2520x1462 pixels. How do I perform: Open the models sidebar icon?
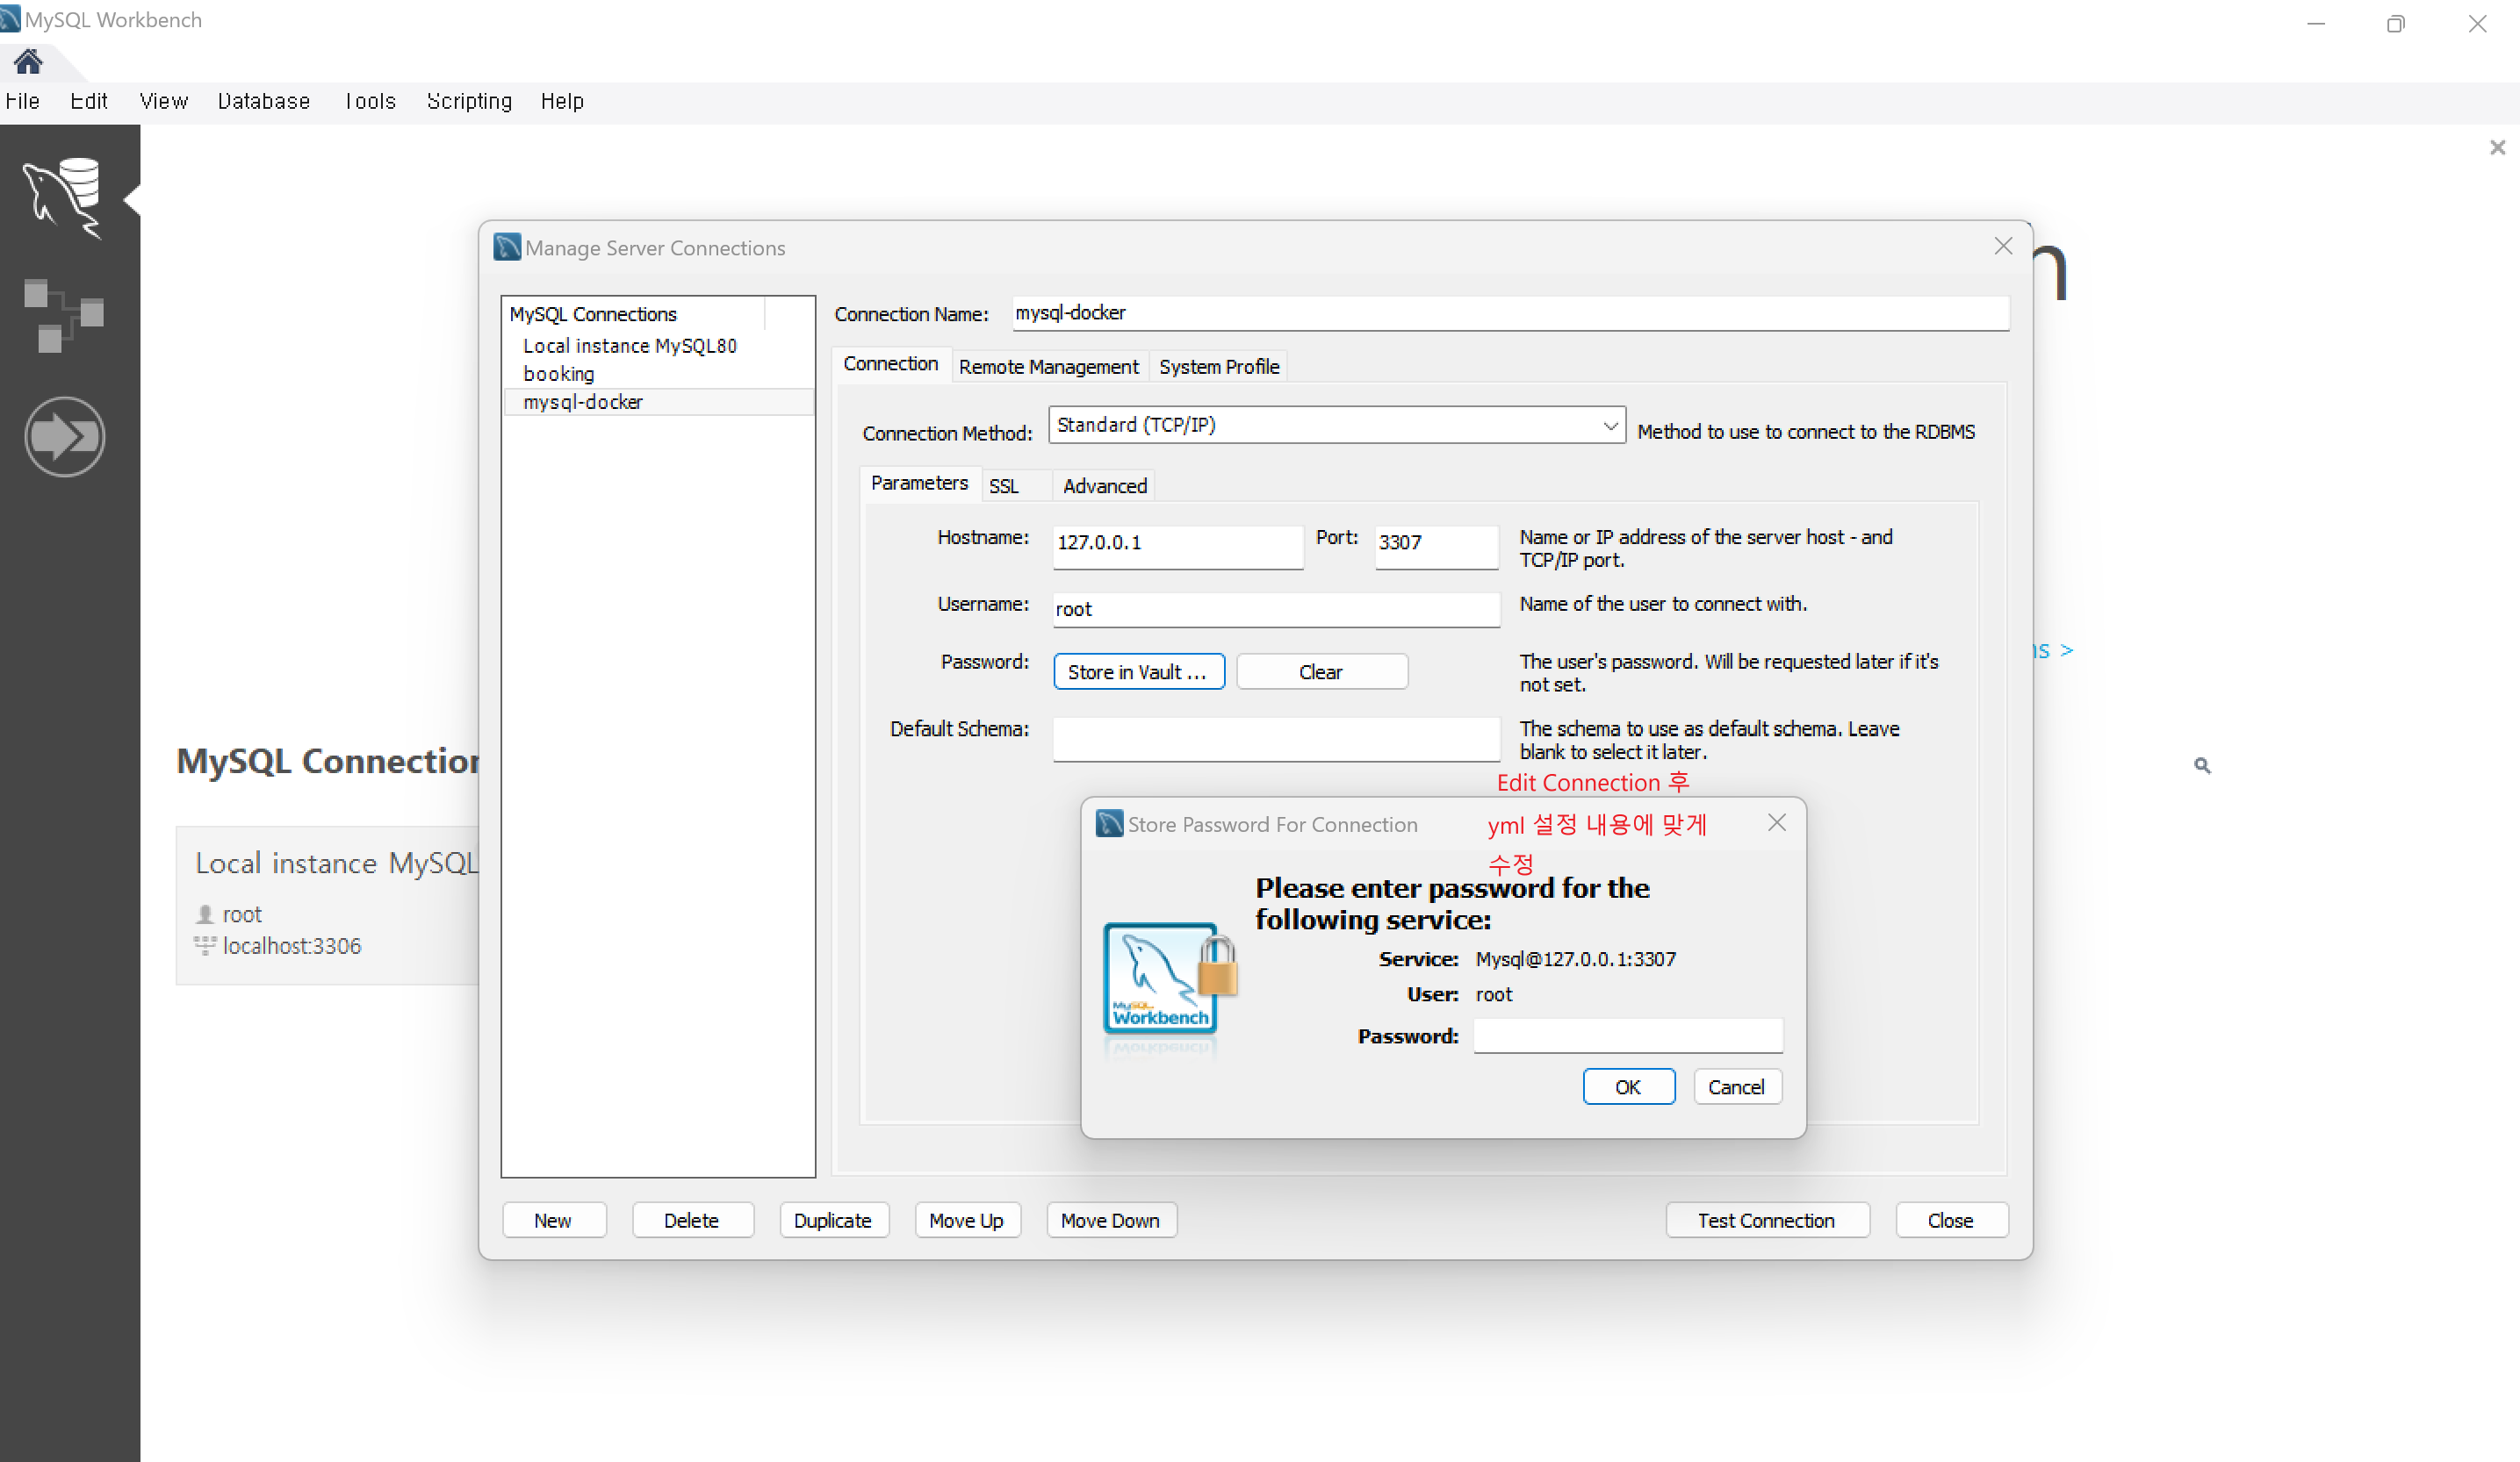64,315
